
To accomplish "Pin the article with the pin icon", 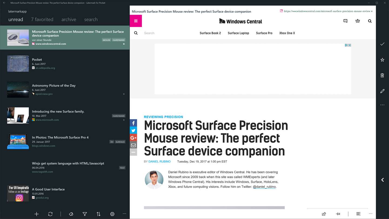I will (x=338, y=214).
